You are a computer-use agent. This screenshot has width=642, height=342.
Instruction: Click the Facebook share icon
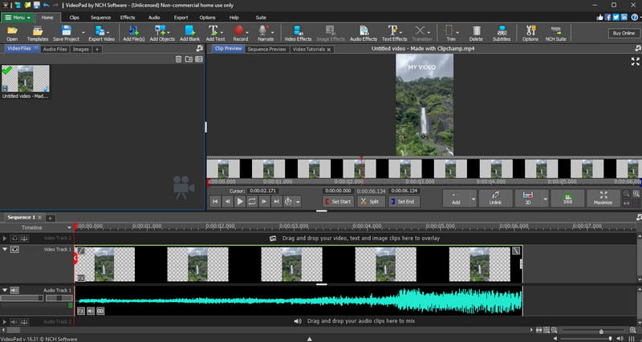[608, 17]
